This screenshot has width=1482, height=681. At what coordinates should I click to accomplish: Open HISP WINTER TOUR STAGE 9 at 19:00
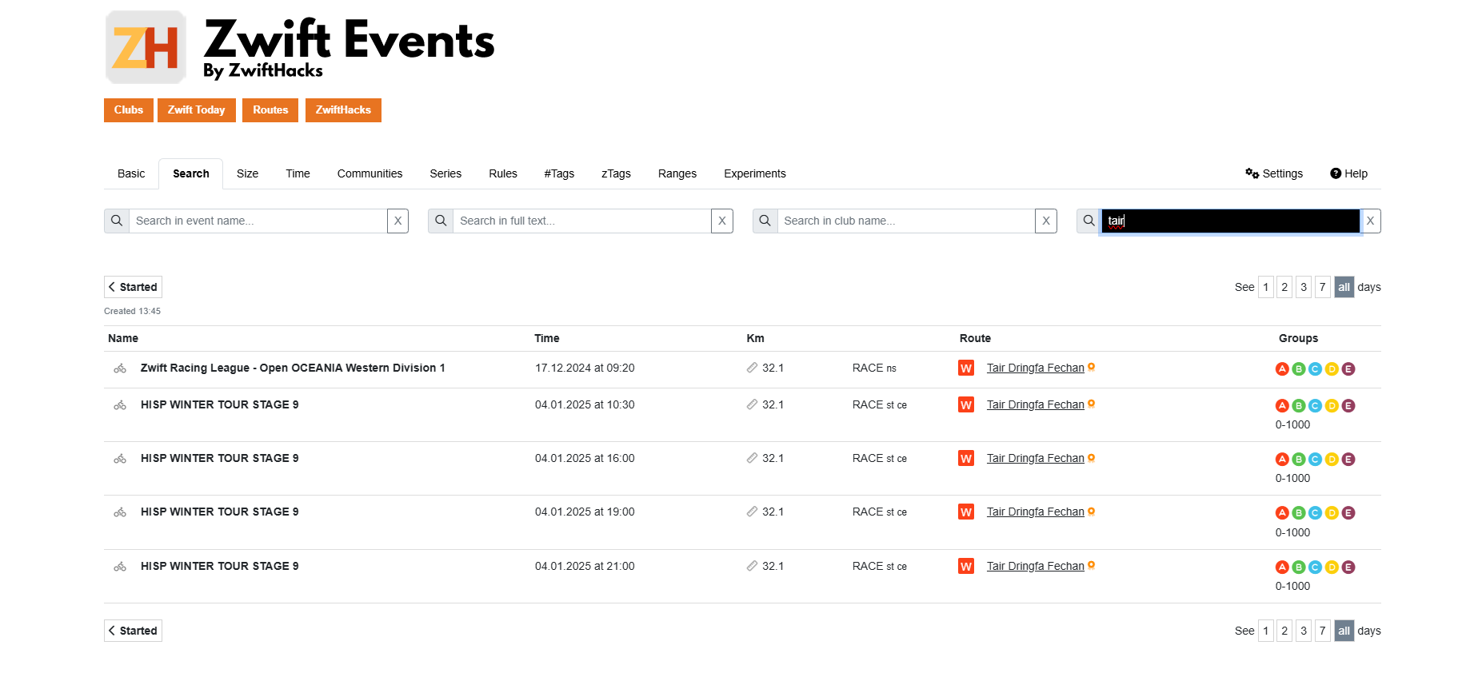220,512
